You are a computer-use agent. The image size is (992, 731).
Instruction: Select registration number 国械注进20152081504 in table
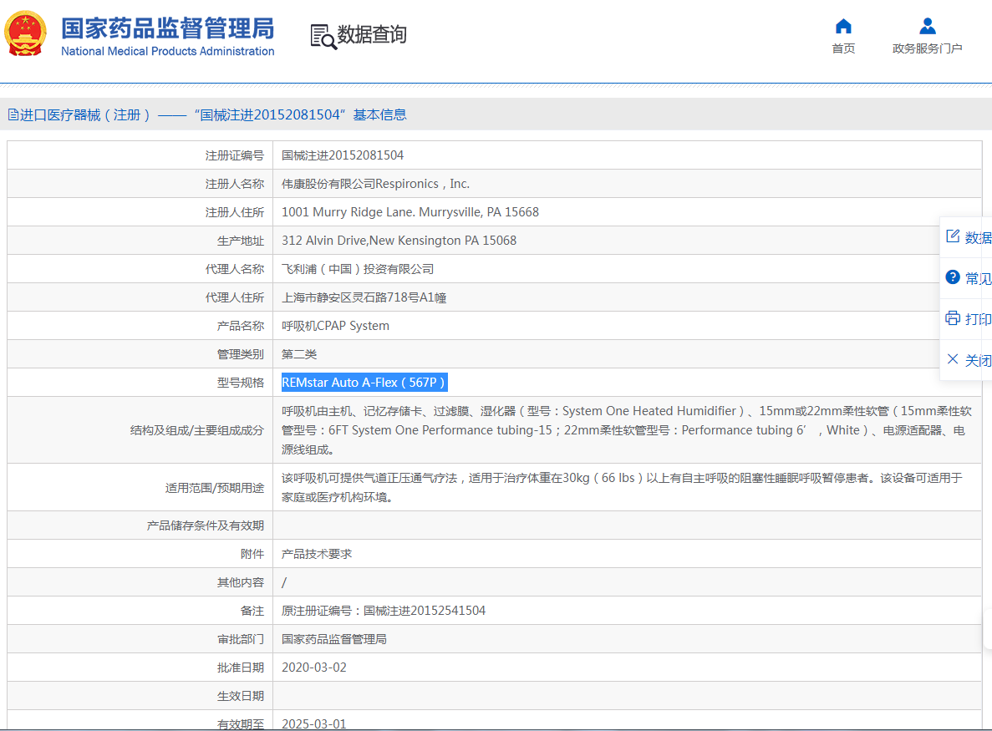pos(343,155)
